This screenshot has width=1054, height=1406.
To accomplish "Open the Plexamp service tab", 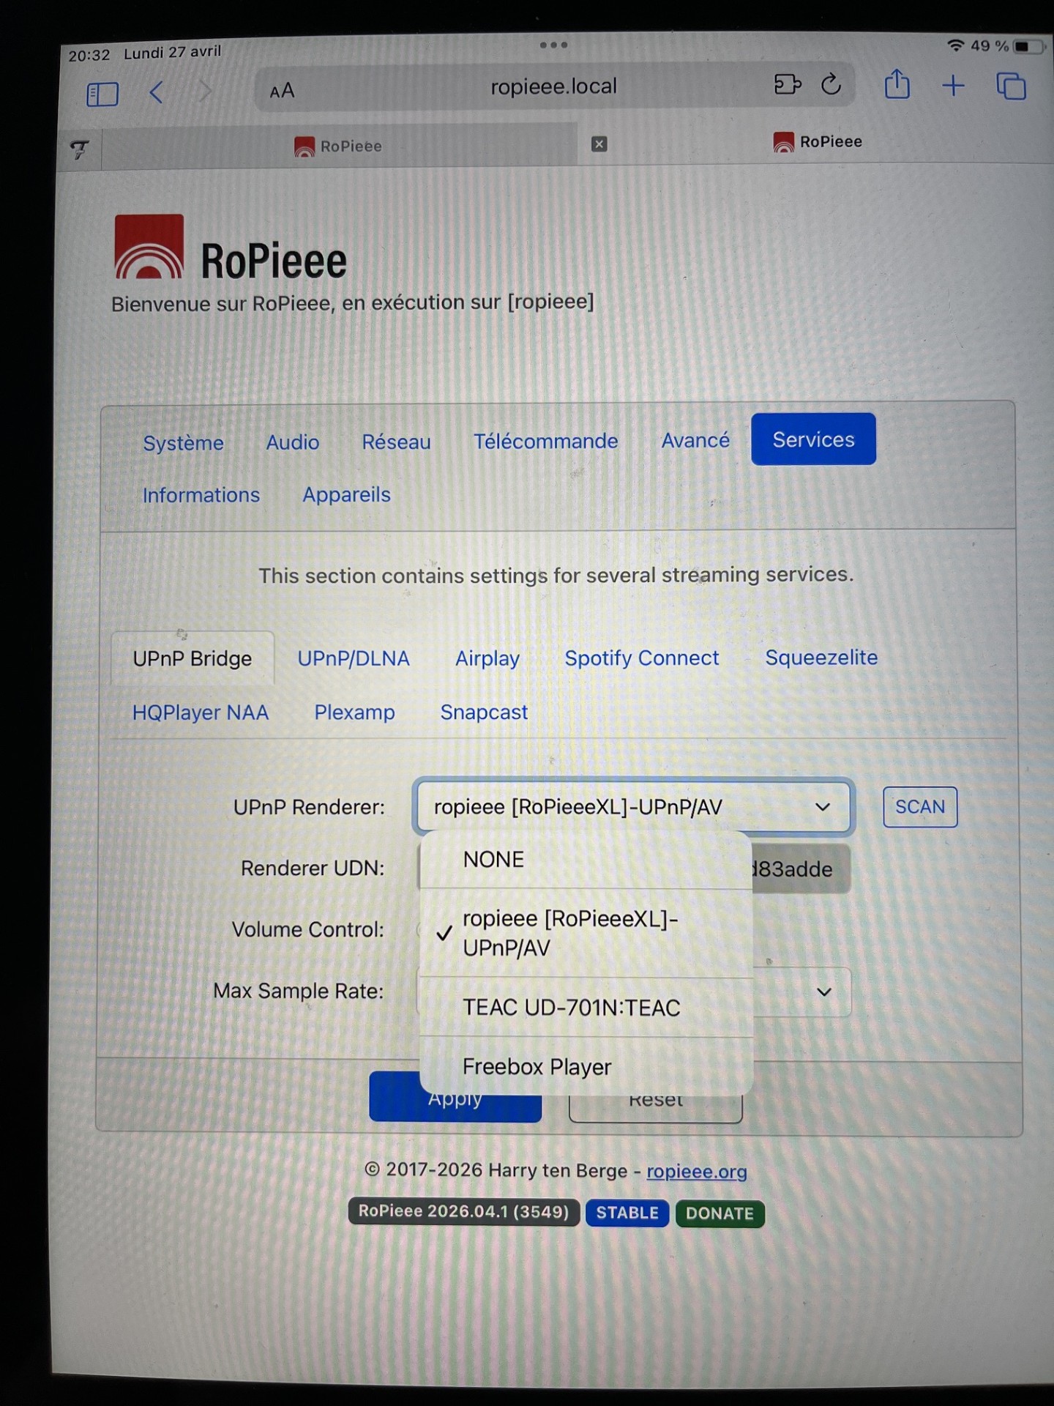I will [x=354, y=712].
